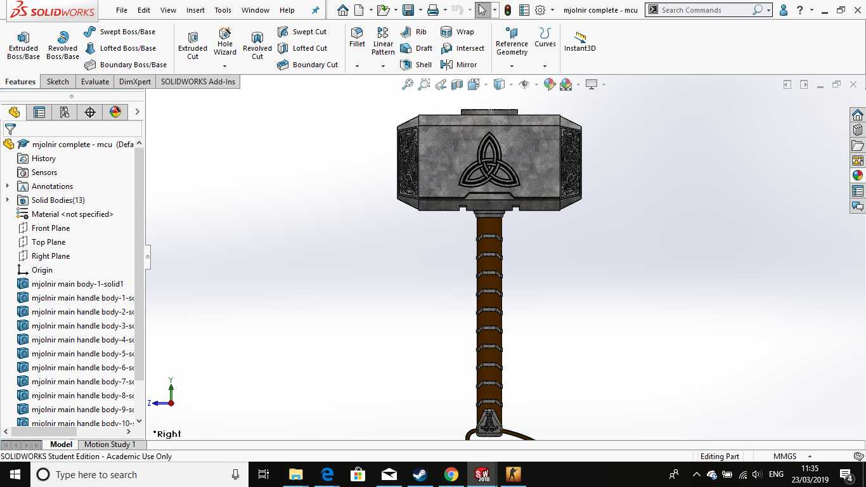Toggle Instant3D mode
Image resolution: width=866 pixels, height=487 pixels.
tap(579, 41)
